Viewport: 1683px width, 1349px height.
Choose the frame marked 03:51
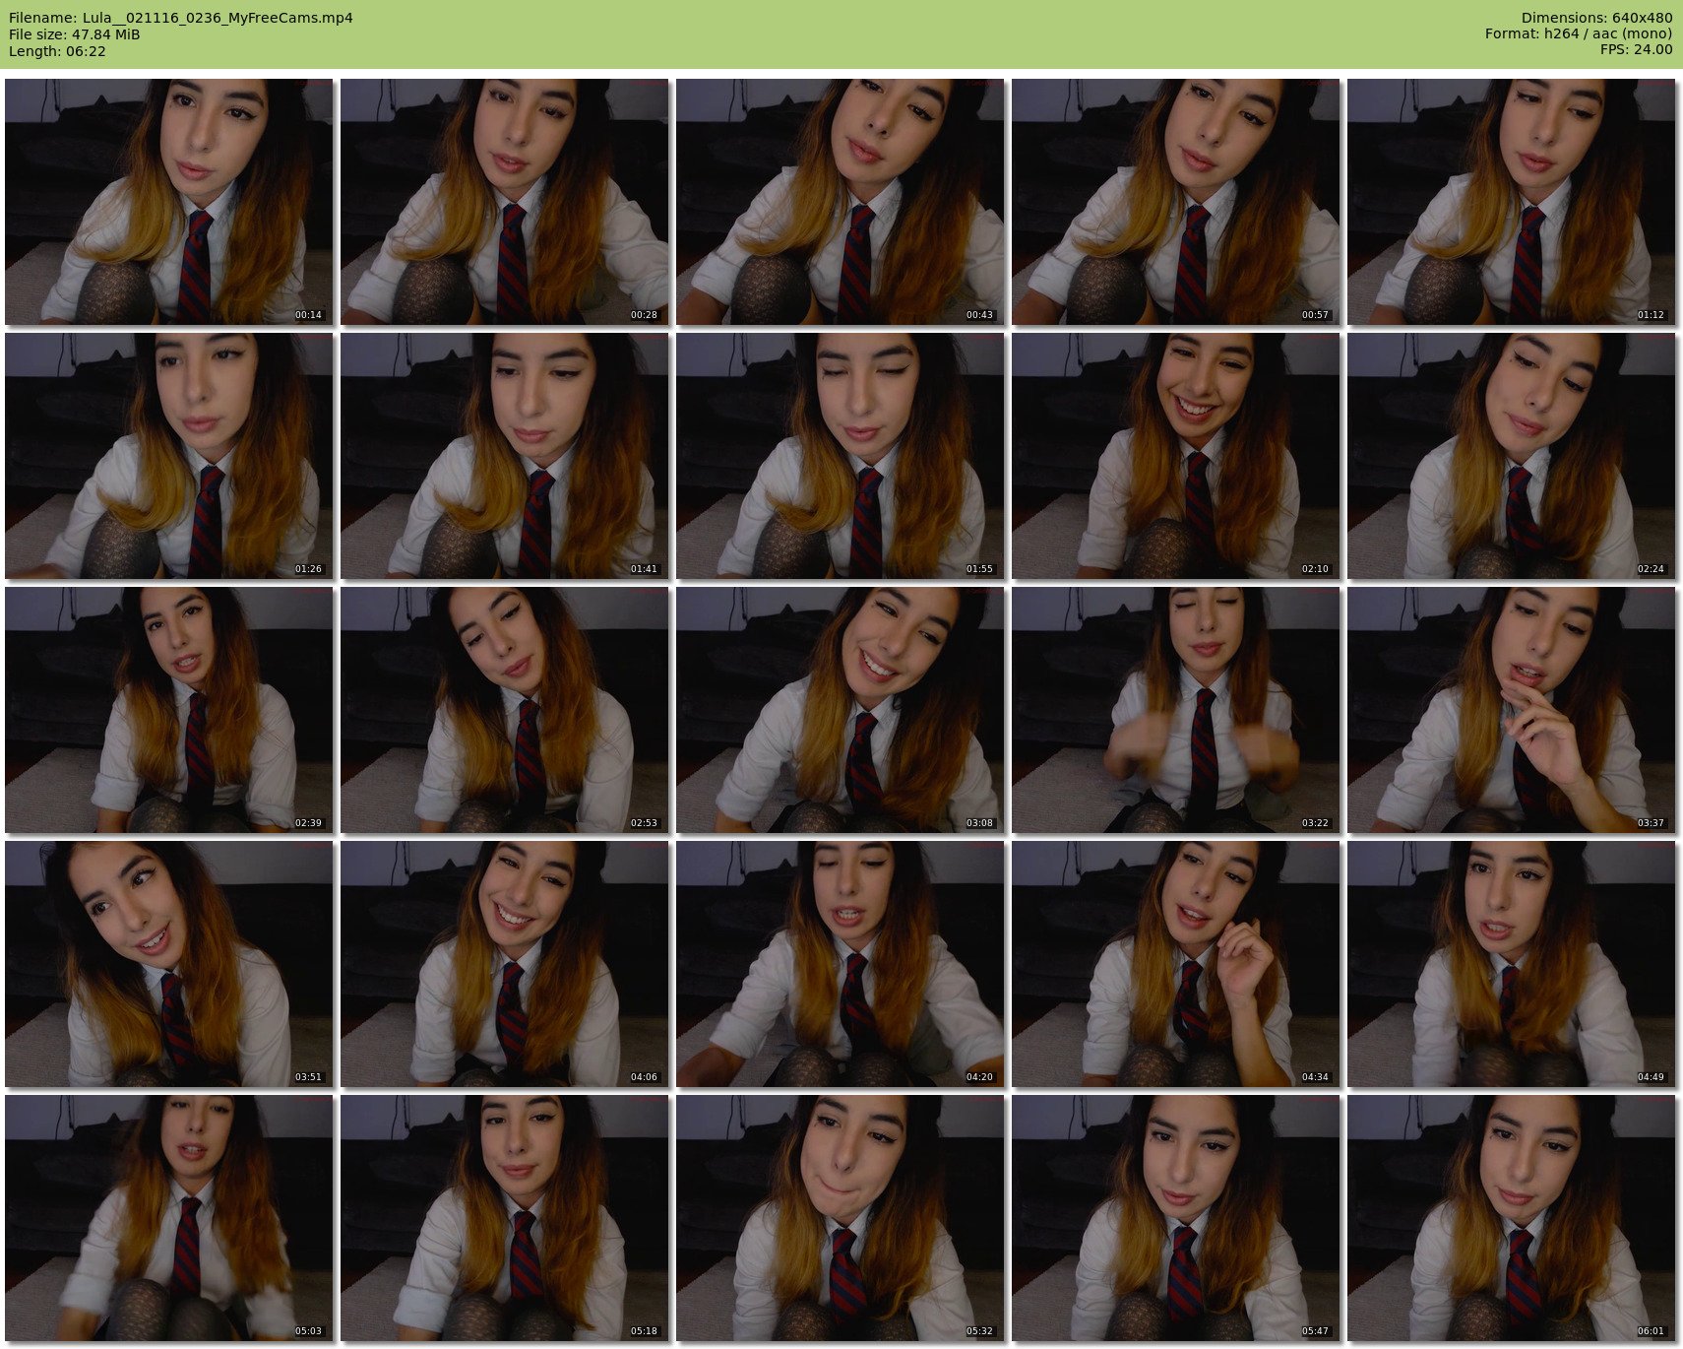[168, 964]
